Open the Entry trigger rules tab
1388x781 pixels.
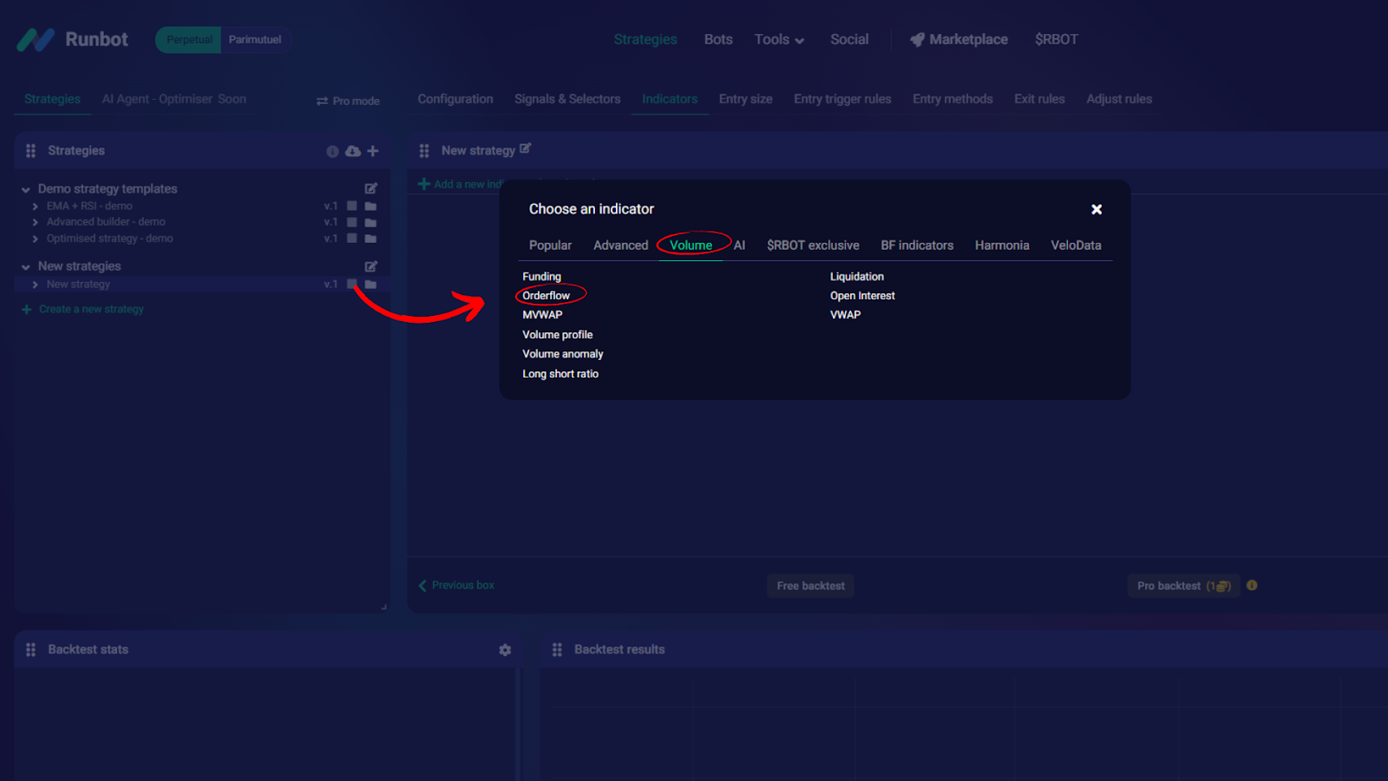point(841,99)
